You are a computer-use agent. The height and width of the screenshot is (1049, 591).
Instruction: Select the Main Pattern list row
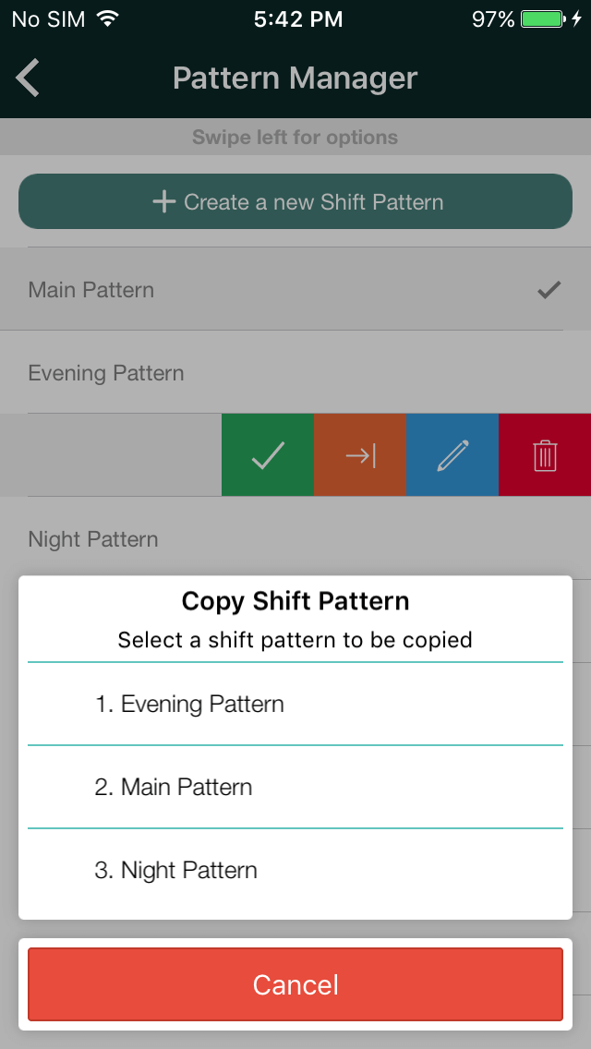pyautogui.click(x=295, y=289)
